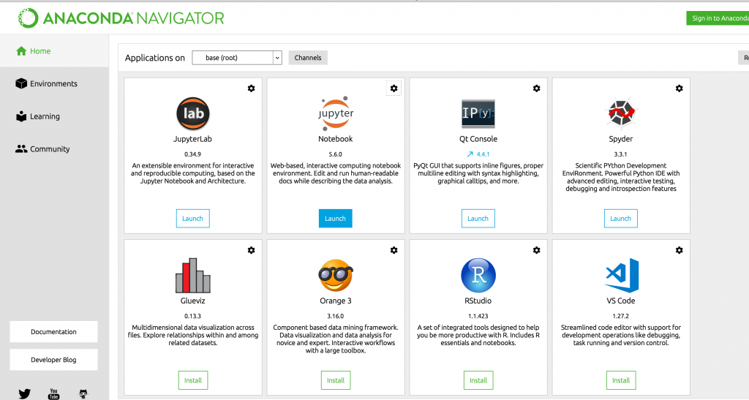Install Orange 3

(335, 380)
